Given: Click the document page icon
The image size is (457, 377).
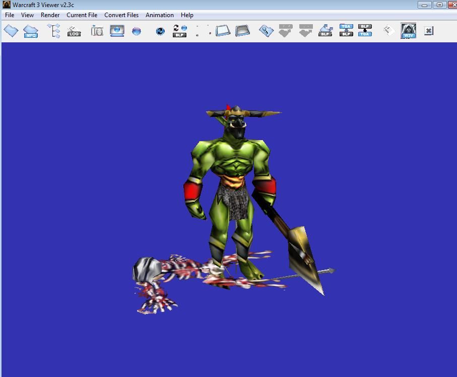Looking at the screenshot, I should point(389,30).
